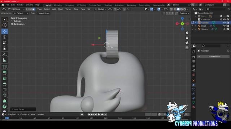Hide the Sphere object in viewport
Image resolution: width=231 pixels, height=129 pixels.
[225, 29]
